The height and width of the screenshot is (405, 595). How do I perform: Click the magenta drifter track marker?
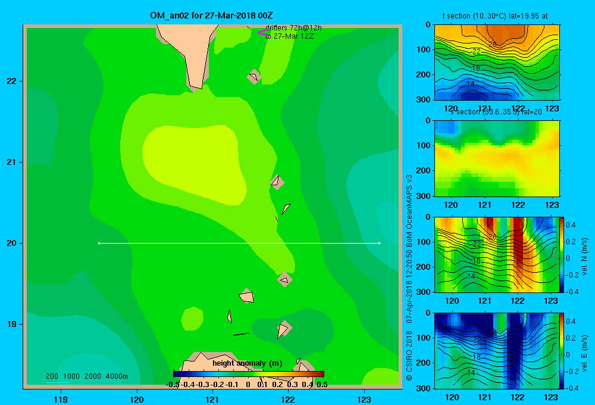coord(263,33)
